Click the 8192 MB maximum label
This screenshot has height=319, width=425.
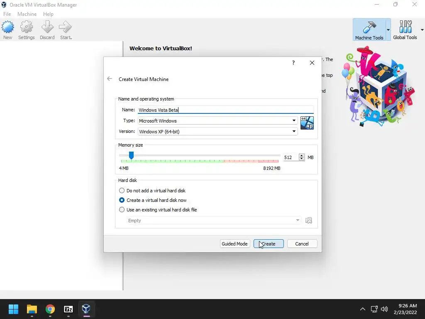click(271, 168)
